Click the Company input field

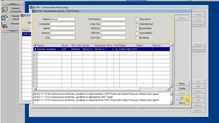(x=63, y=24)
